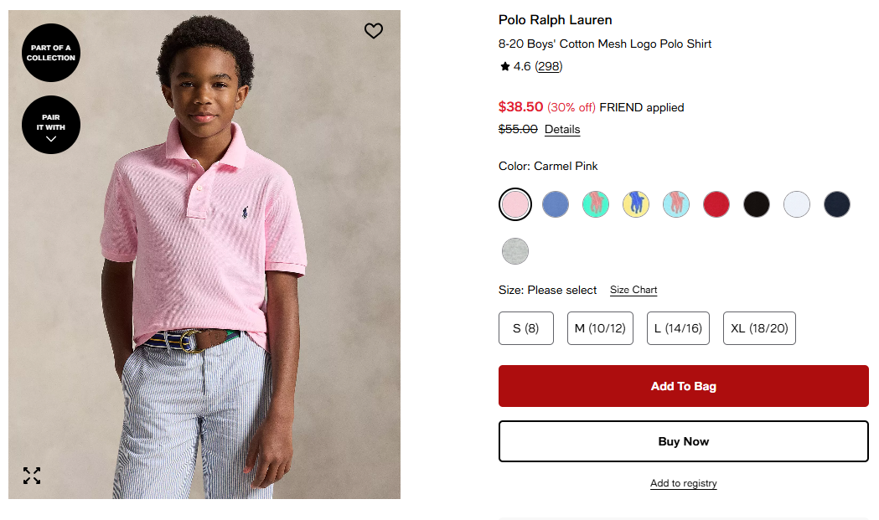
Task: Pick the green pony-print swatch
Action: [596, 204]
